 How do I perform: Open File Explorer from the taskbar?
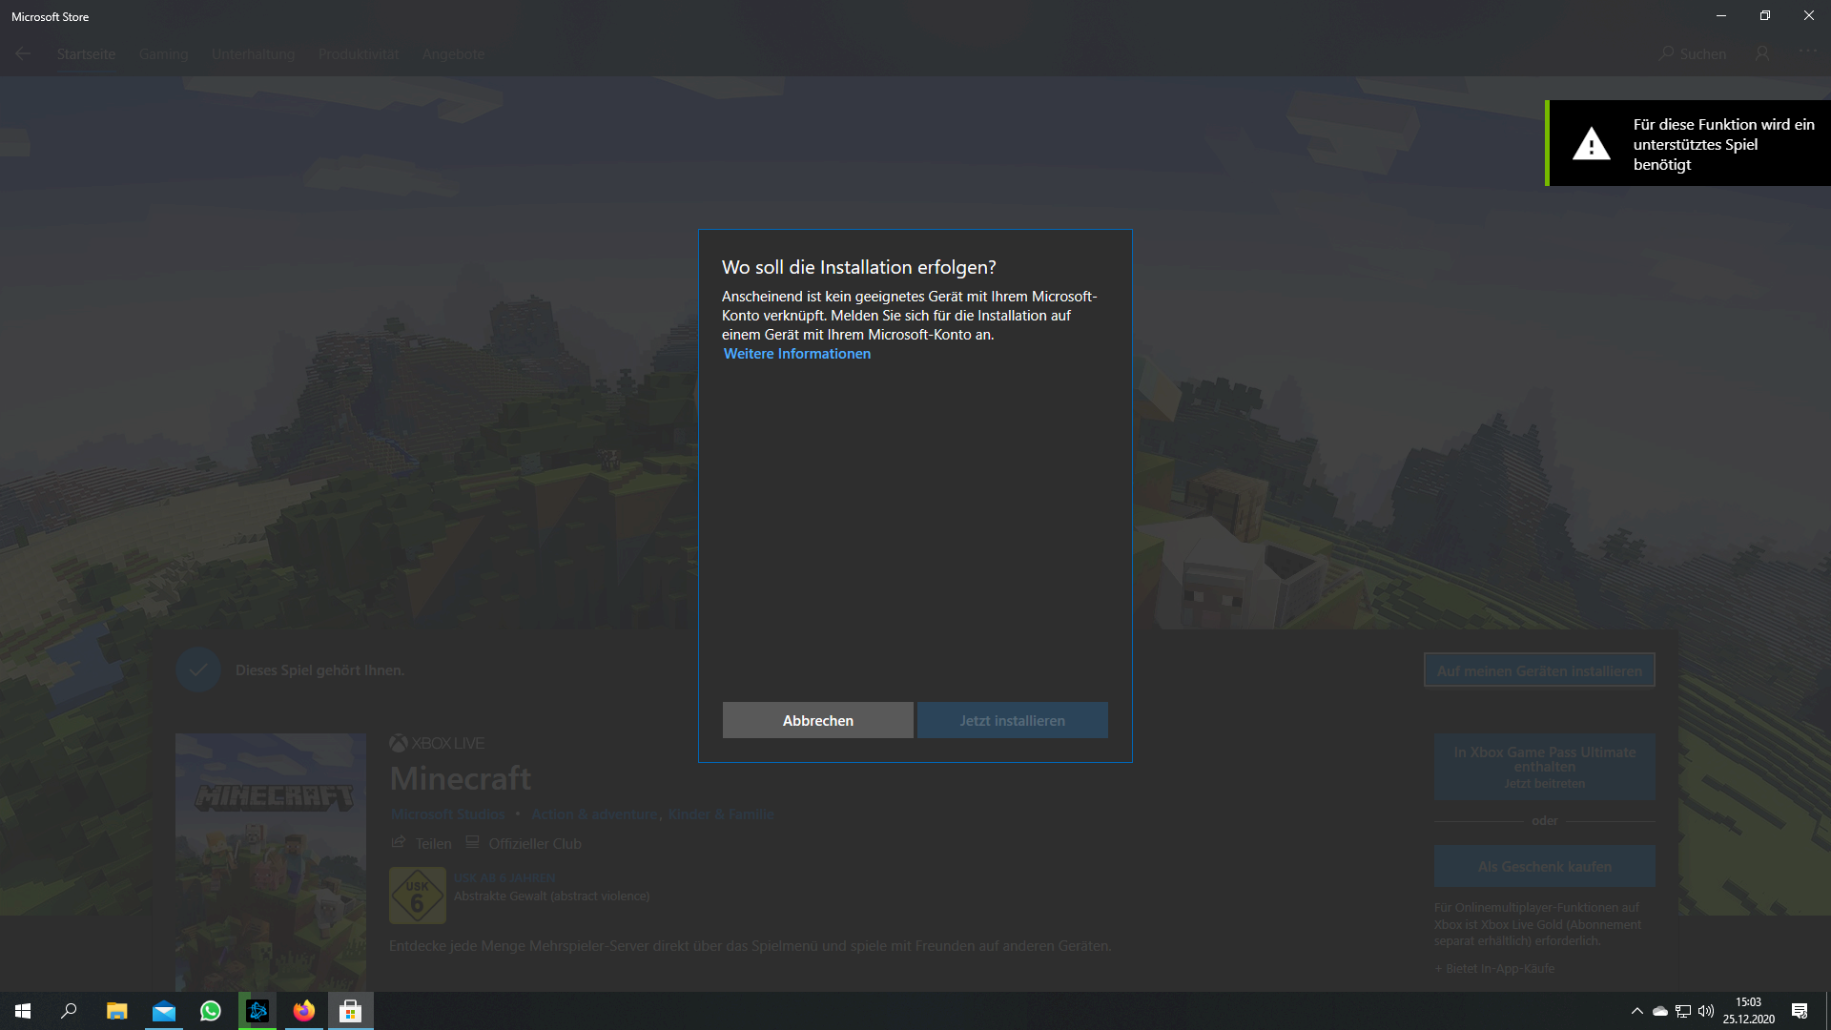[x=116, y=1011]
